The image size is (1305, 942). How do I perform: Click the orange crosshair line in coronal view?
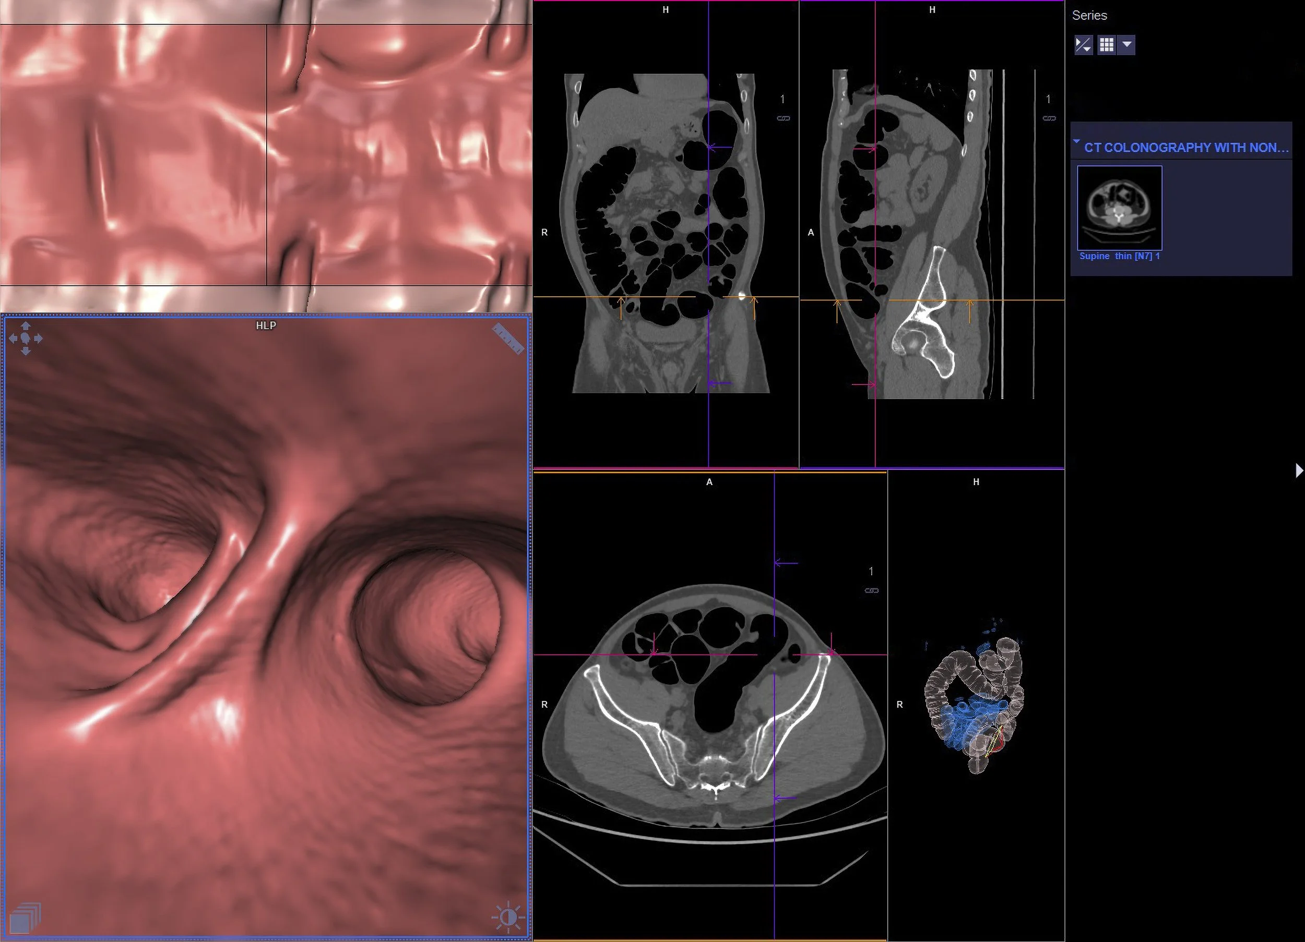click(x=575, y=297)
